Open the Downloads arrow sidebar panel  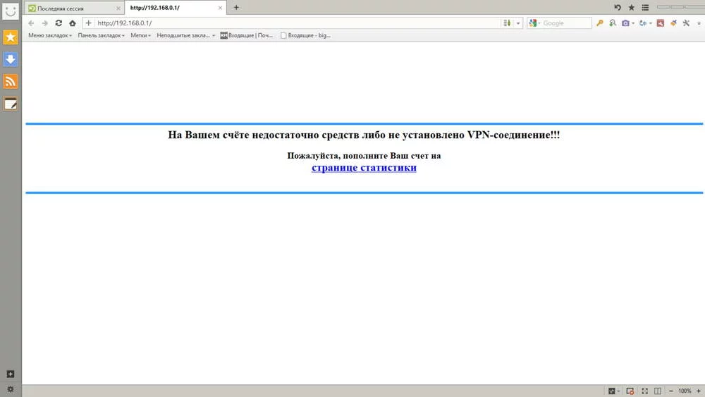[11, 59]
